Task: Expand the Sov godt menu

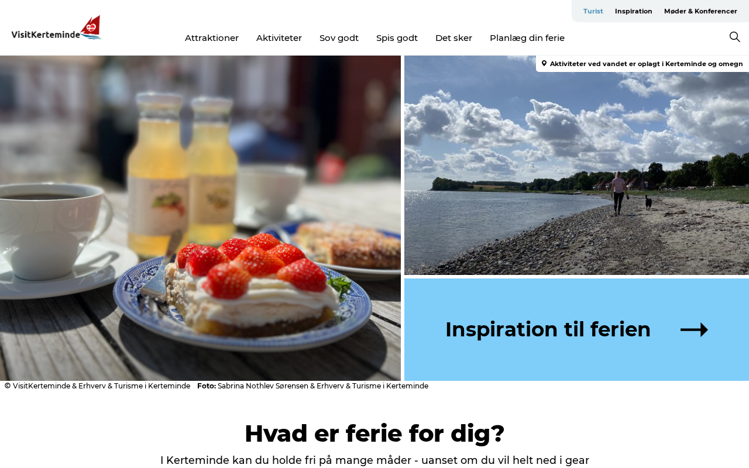Action: [x=339, y=38]
